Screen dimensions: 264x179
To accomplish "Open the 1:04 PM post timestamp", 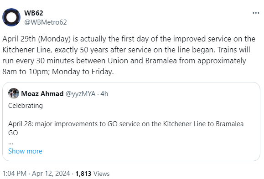I will click(15, 174).
